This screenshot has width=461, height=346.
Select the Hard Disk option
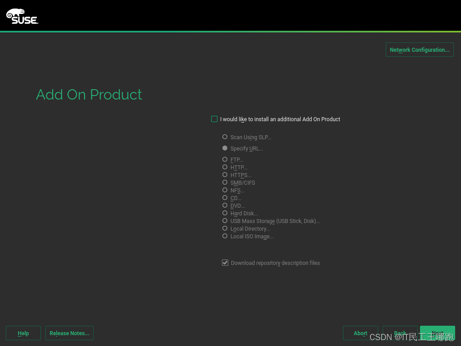[x=225, y=213]
